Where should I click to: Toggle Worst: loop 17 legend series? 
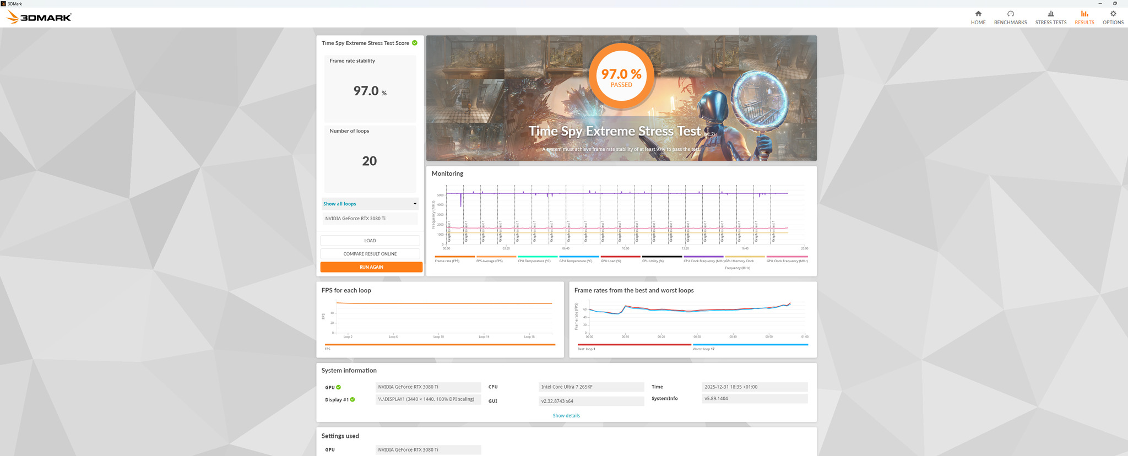pos(750,346)
